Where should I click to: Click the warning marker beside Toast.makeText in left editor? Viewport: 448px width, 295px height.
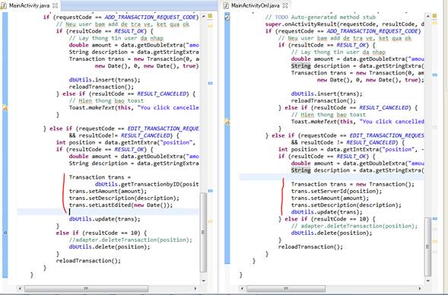click(5, 108)
